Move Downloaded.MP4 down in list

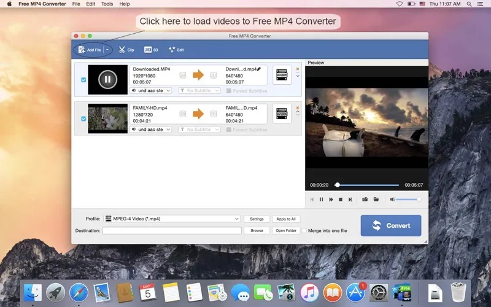pyautogui.click(x=298, y=76)
